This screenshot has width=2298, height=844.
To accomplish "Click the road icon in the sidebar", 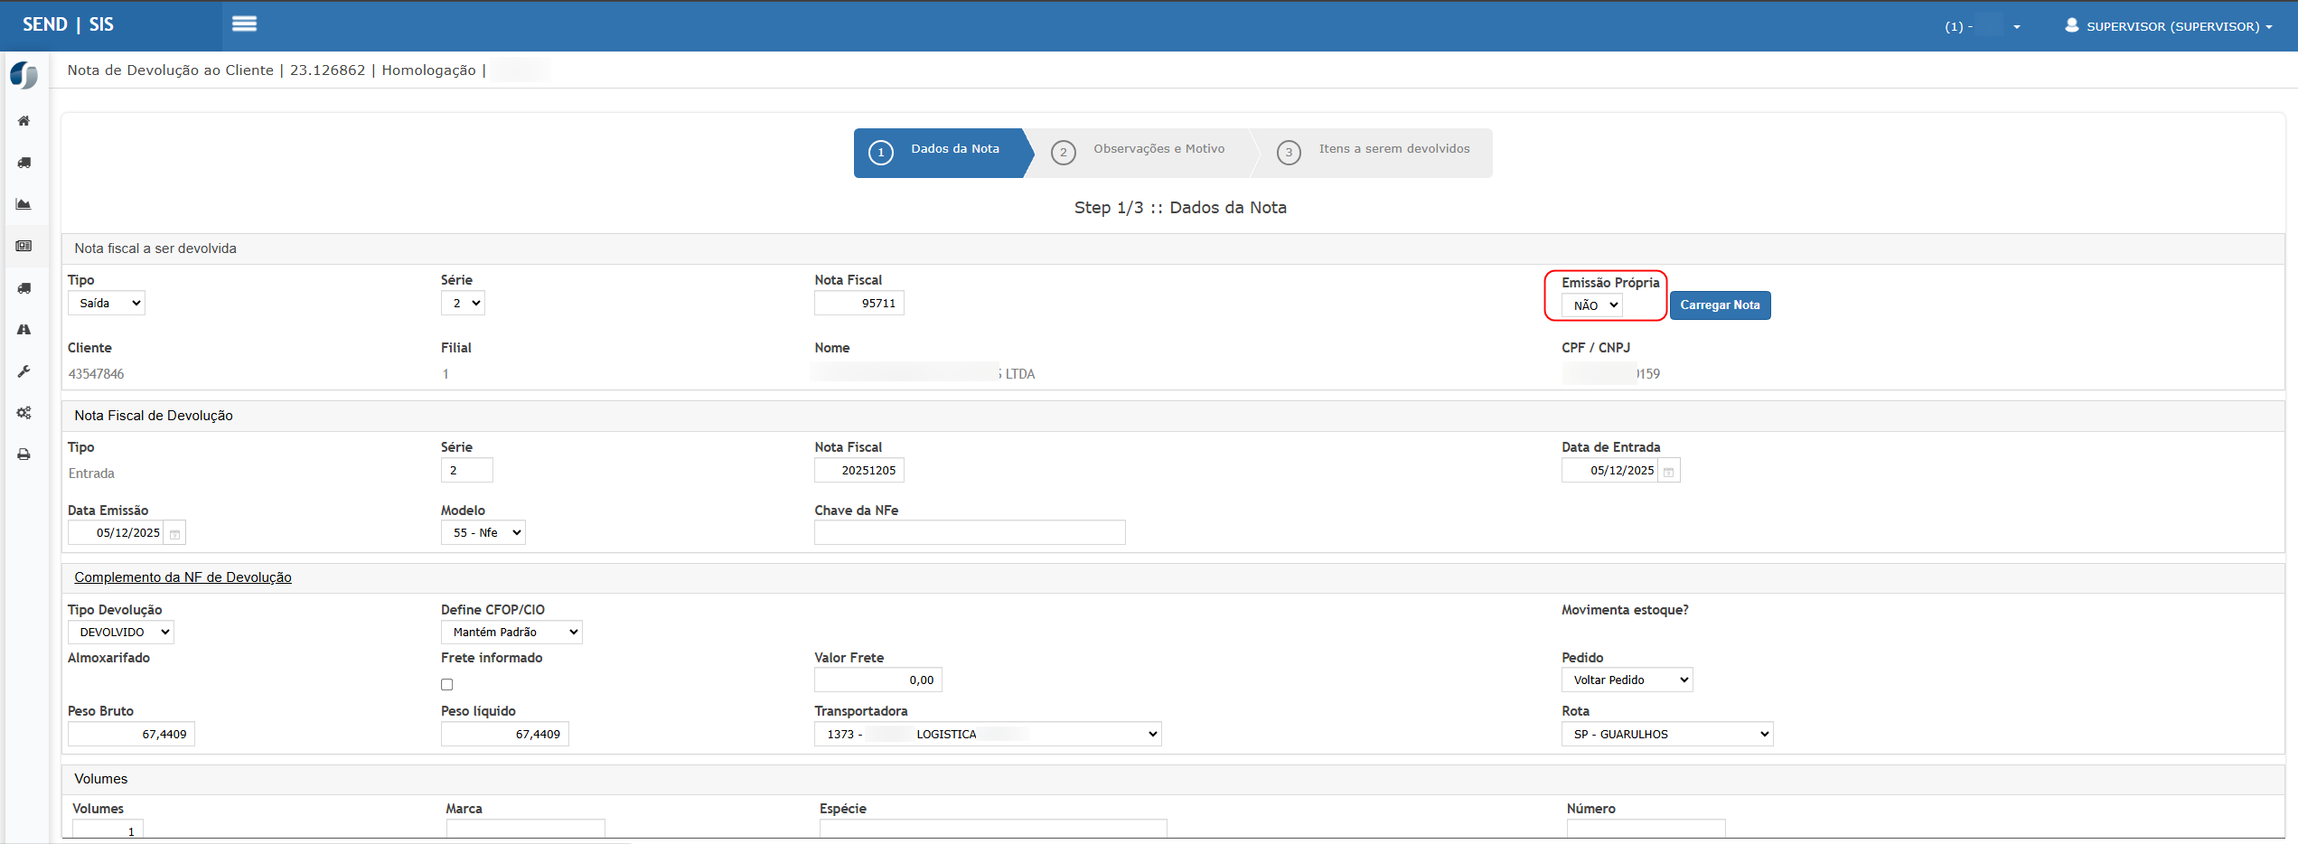I will [x=24, y=330].
